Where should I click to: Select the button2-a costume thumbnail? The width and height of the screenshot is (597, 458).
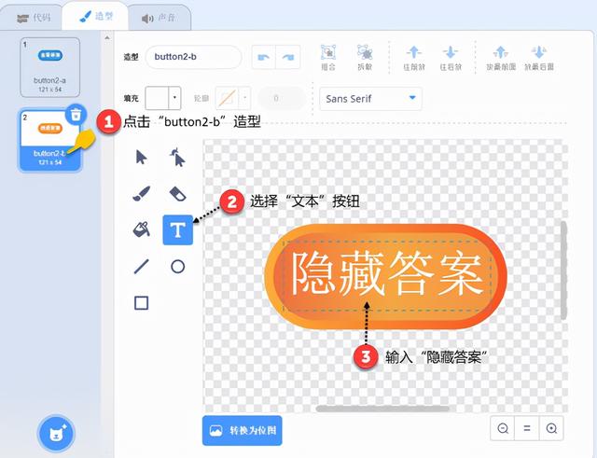(x=49, y=67)
